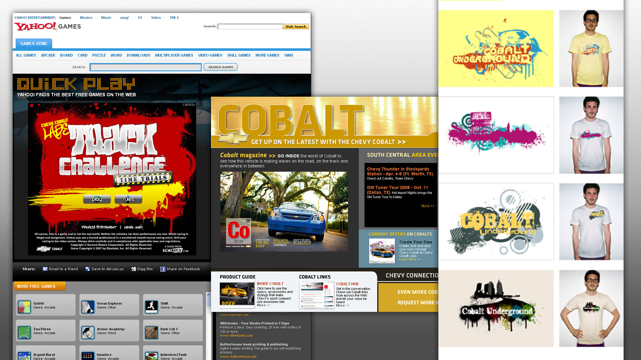Click the gold Cobalt Underground circles design
The height and width of the screenshot is (360, 641).
496,222
